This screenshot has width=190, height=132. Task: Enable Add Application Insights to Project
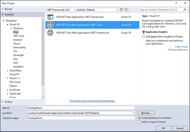[x=143, y=37]
